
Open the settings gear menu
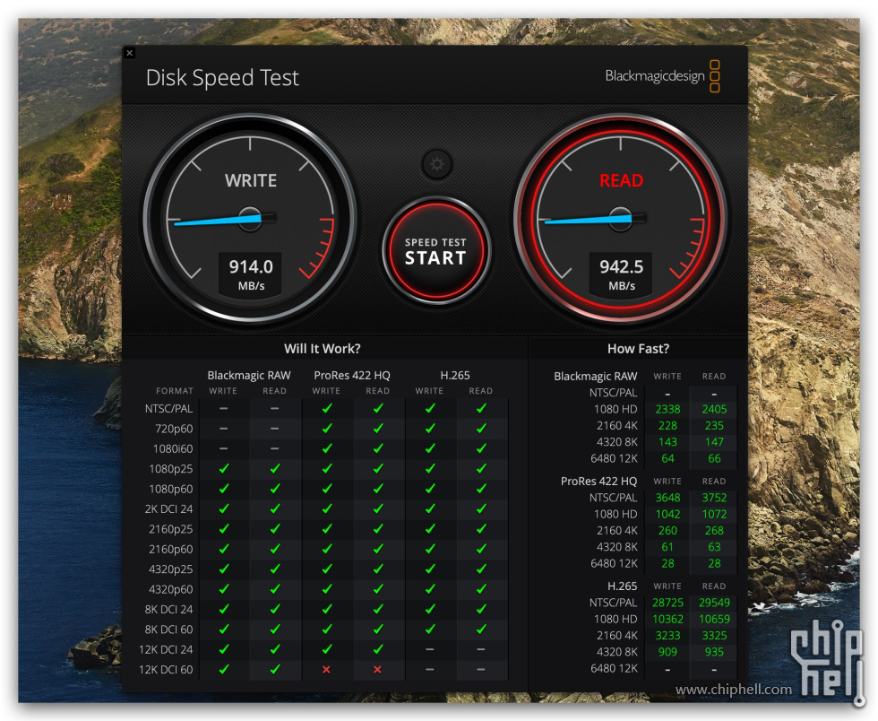point(437,164)
